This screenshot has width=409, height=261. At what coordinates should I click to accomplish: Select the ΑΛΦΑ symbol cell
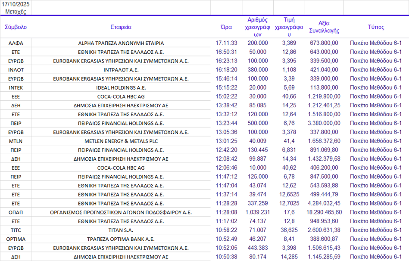(16, 43)
